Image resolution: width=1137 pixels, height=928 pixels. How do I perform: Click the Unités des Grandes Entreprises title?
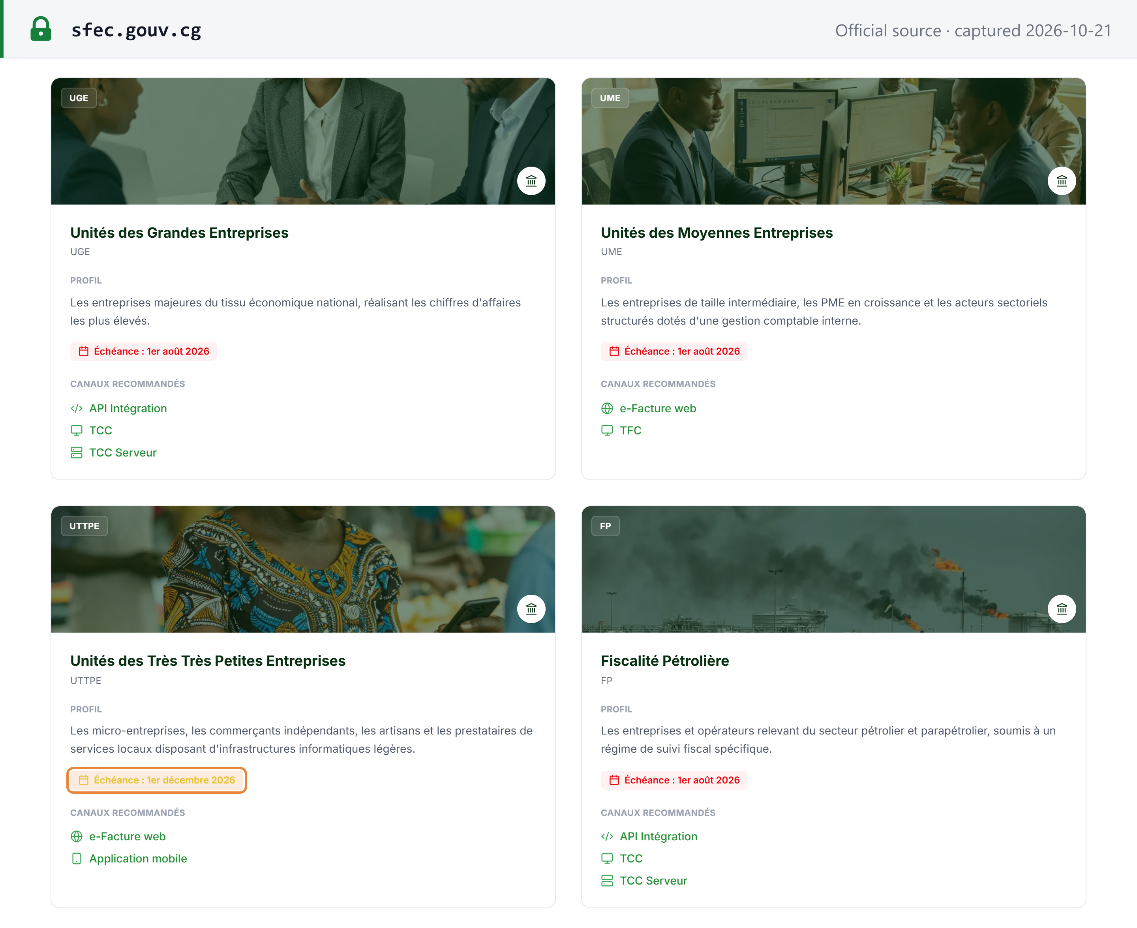[x=179, y=233]
